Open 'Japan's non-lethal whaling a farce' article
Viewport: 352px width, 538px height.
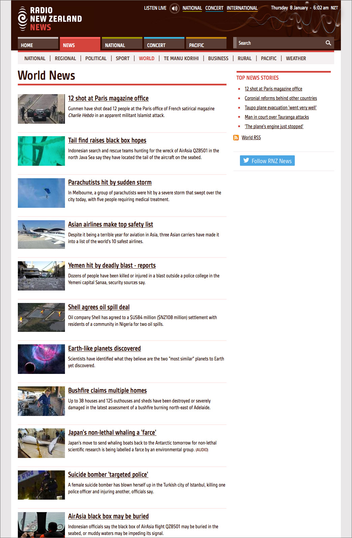pos(112,432)
